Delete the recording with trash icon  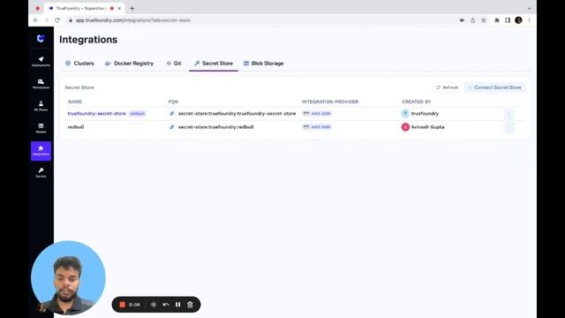[x=190, y=305]
